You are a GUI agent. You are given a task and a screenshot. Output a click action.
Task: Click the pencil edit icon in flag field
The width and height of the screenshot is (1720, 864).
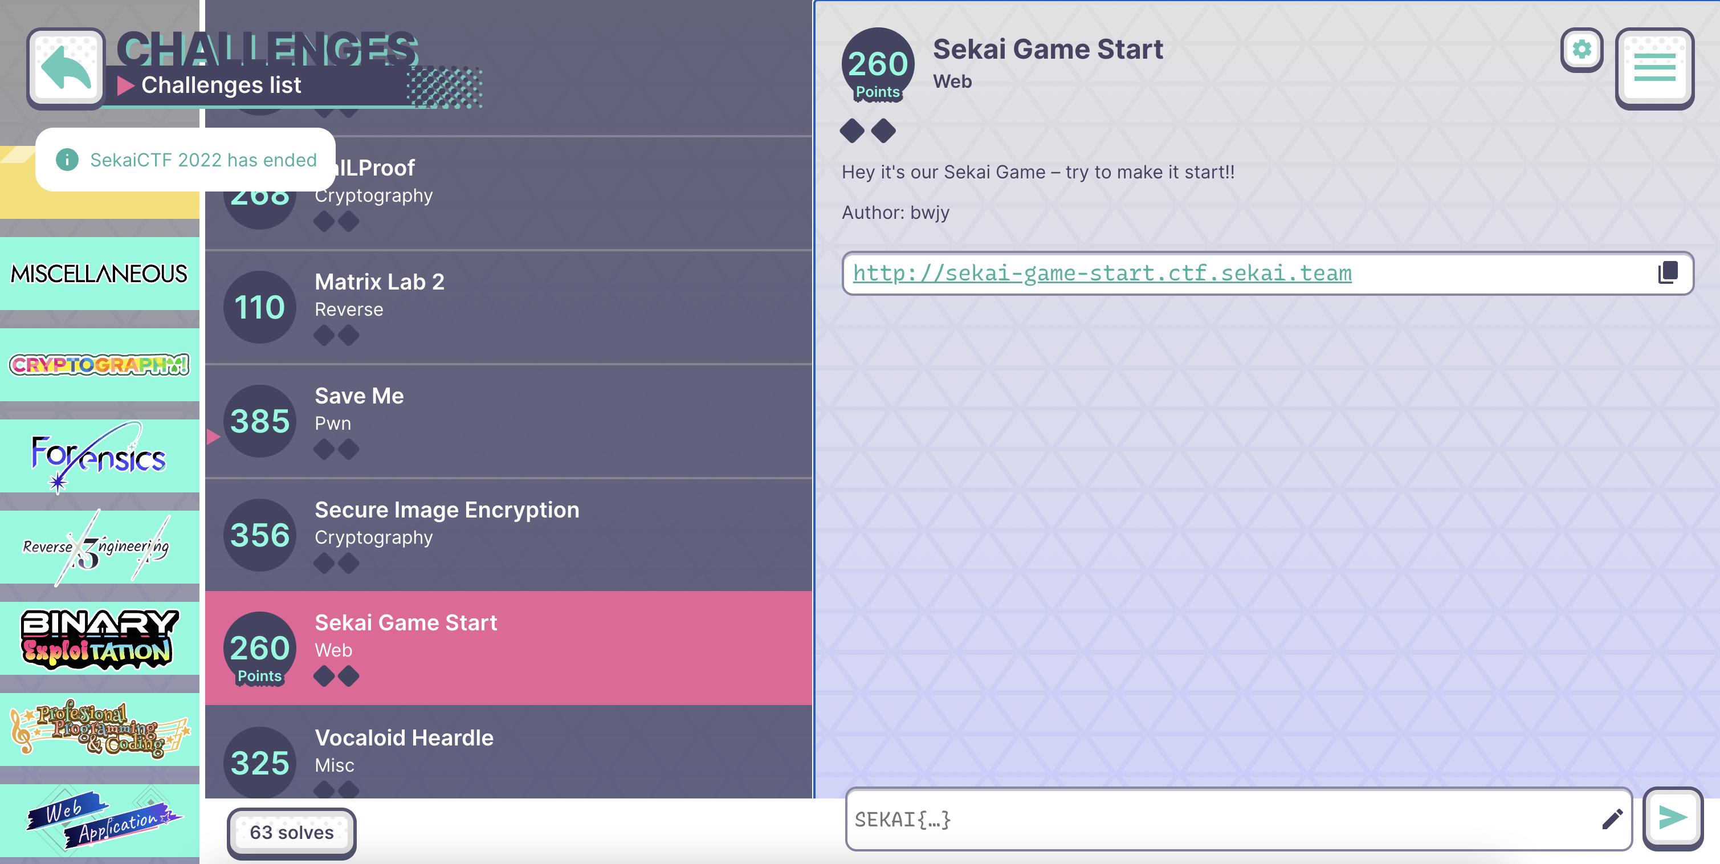coord(1612,818)
